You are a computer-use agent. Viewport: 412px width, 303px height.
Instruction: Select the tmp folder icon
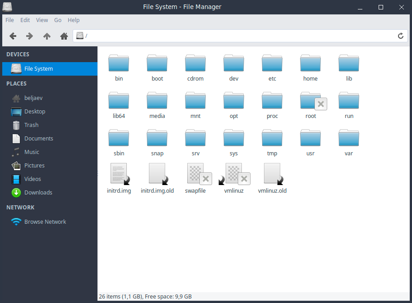pos(272,138)
